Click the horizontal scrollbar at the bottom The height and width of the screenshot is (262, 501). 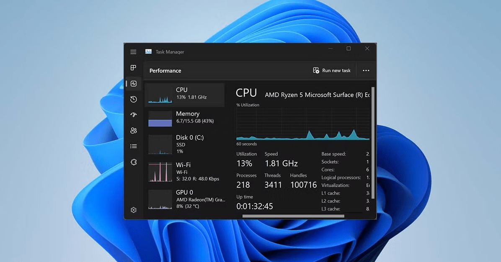[x=293, y=216]
